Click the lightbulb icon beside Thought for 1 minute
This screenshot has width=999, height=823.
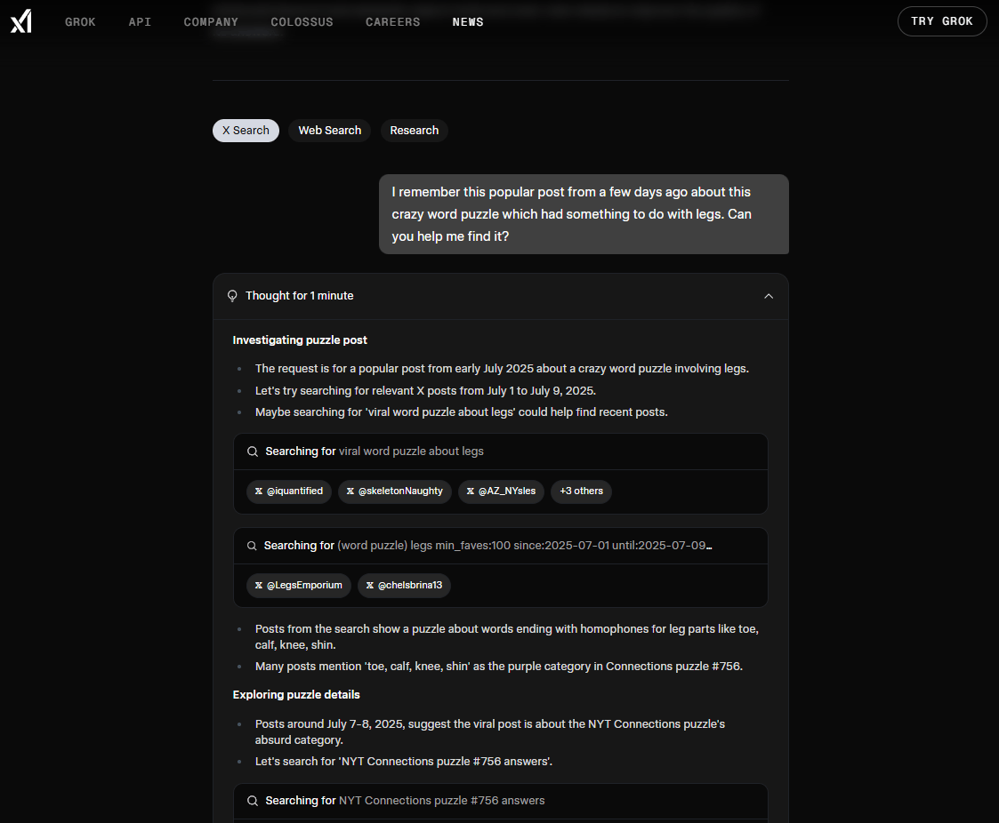click(232, 296)
